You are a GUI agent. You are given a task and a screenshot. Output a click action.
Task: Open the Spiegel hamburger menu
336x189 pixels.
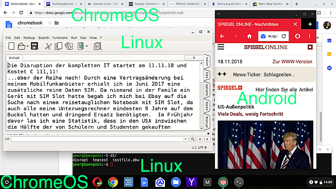pyautogui.click(x=221, y=47)
